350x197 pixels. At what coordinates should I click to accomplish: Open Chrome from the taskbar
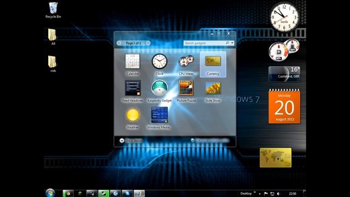click(x=68, y=193)
